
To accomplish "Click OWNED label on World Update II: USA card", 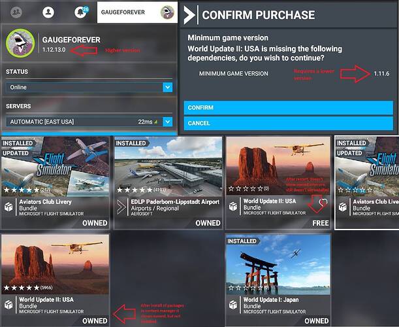I will (95, 321).
